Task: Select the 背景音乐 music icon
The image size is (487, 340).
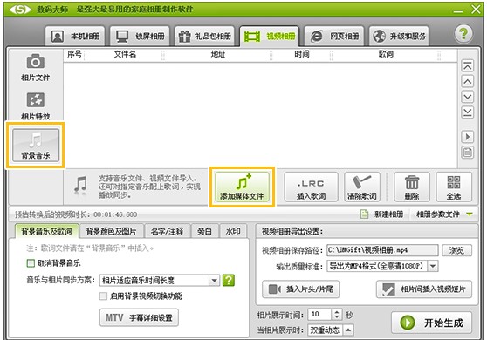Action: (36, 146)
